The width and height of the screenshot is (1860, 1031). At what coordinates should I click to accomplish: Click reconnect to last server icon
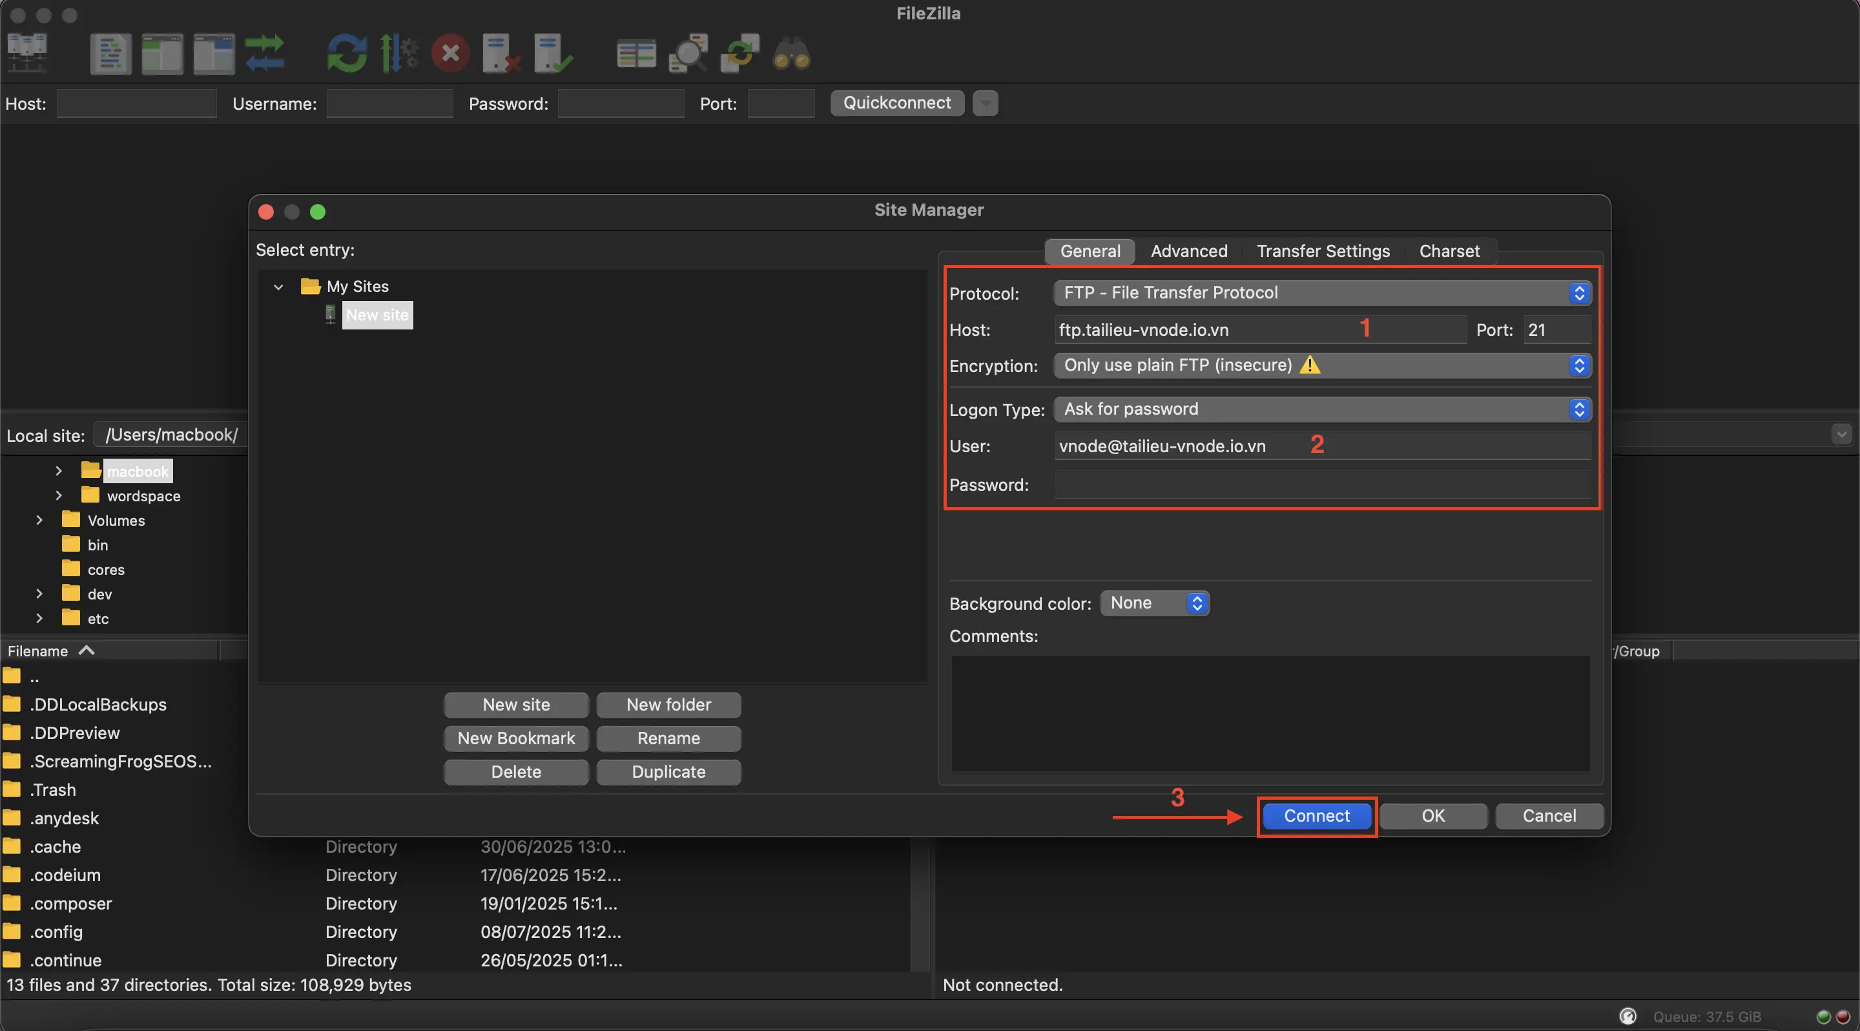click(554, 54)
